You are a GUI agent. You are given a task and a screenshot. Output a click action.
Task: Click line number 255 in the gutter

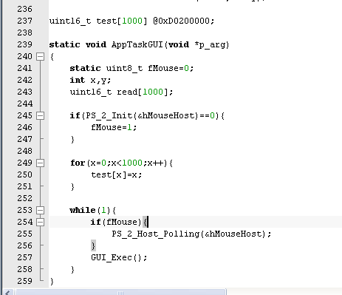(24, 234)
